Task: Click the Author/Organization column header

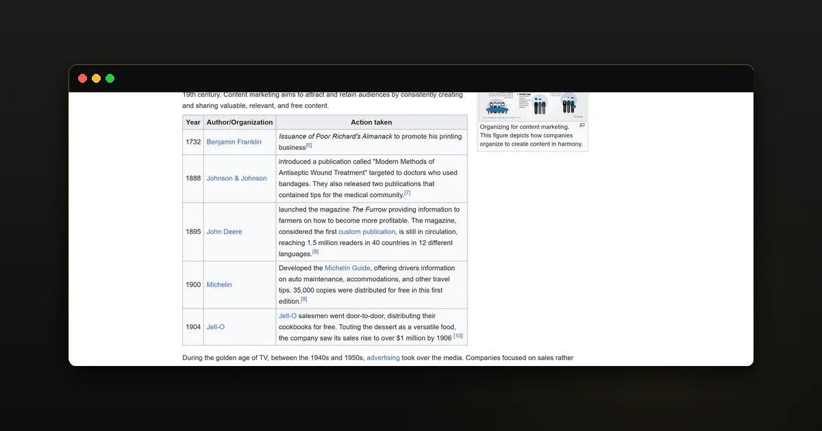Action: tap(240, 122)
